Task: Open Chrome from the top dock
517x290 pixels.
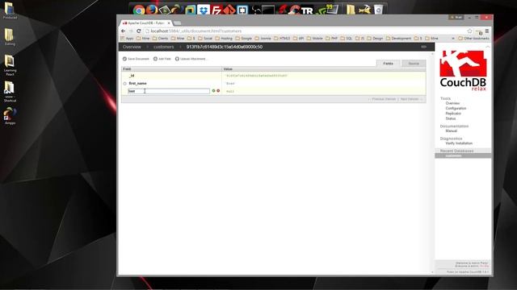Action: pyautogui.click(x=139, y=10)
